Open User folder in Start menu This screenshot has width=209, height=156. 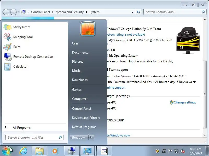(75, 43)
